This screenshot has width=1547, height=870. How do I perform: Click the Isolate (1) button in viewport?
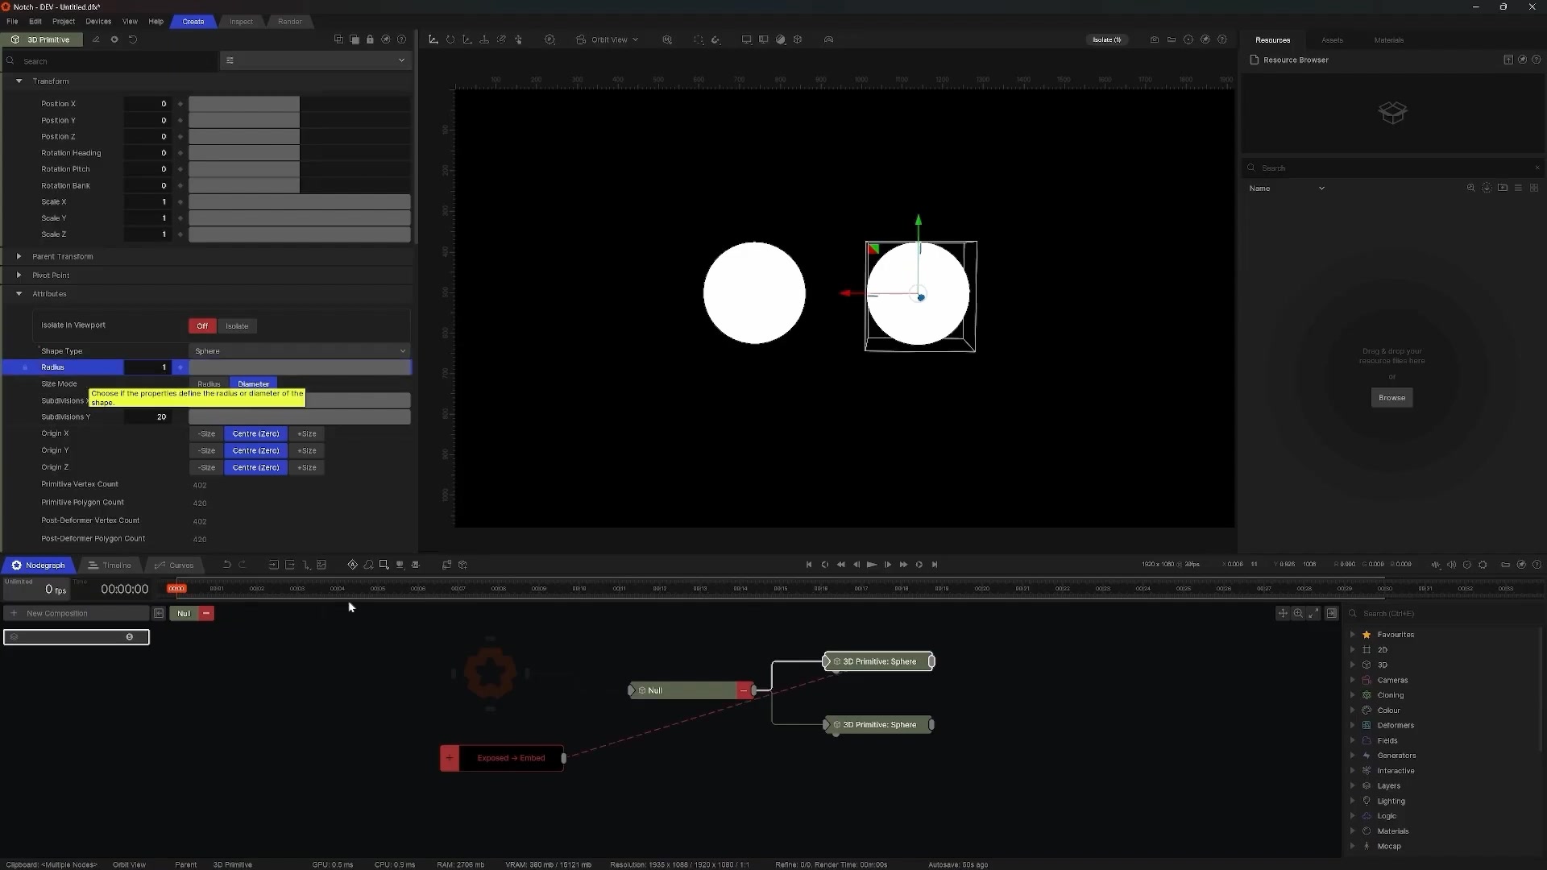click(1106, 39)
